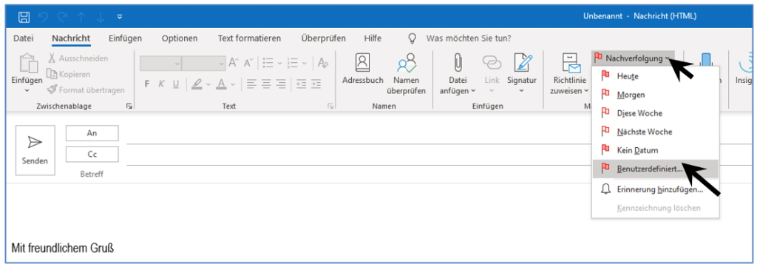Open the Überprüfen ribbon tab
Viewport: 757px width, 267px height.
click(x=323, y=38)
